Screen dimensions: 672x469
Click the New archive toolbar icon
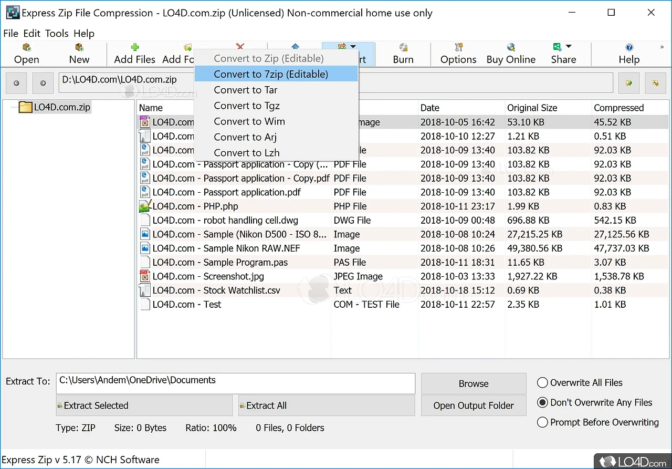(x=79, y=48)
